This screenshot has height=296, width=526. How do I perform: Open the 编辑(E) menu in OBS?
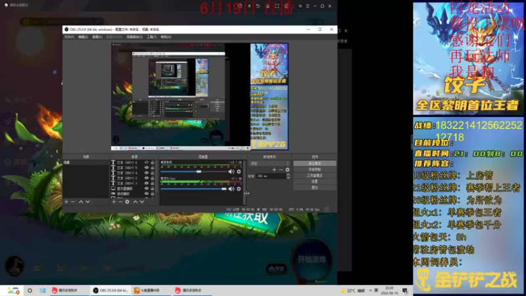coord(83,37)
